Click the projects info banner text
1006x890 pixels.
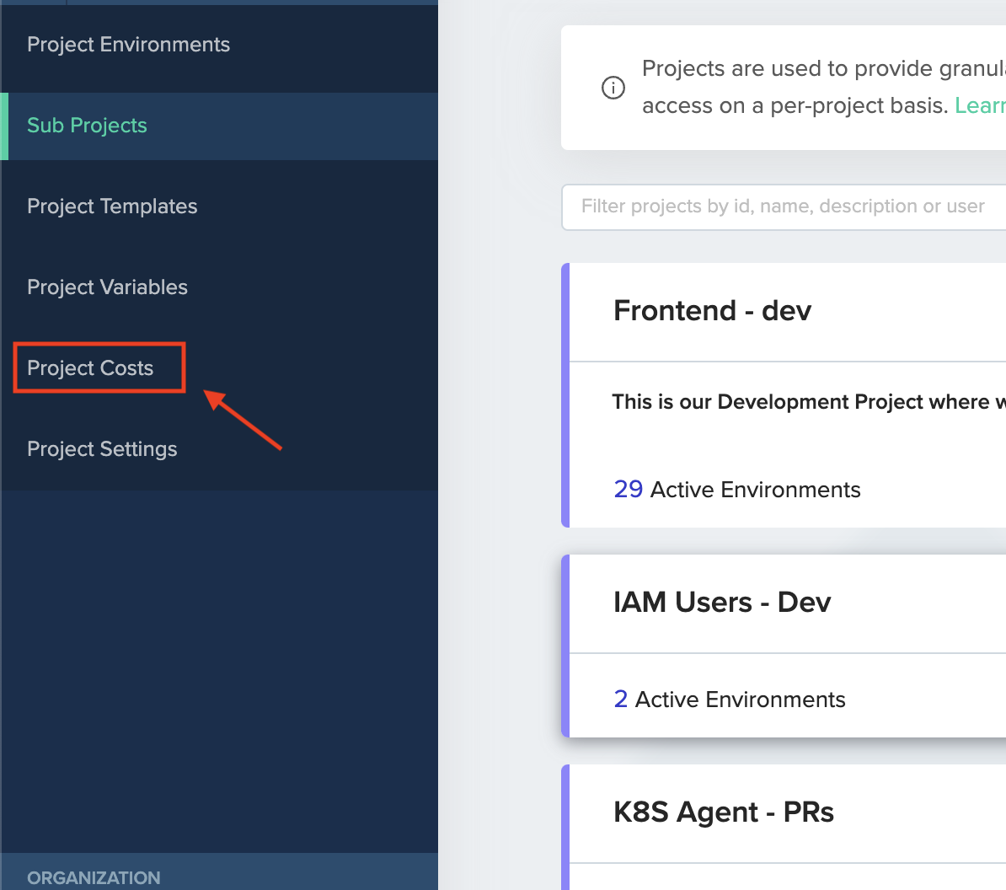click(821, 87)
